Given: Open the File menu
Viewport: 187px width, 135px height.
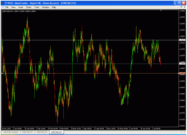Looking at the screenshot, I should [x=7, y=7].
